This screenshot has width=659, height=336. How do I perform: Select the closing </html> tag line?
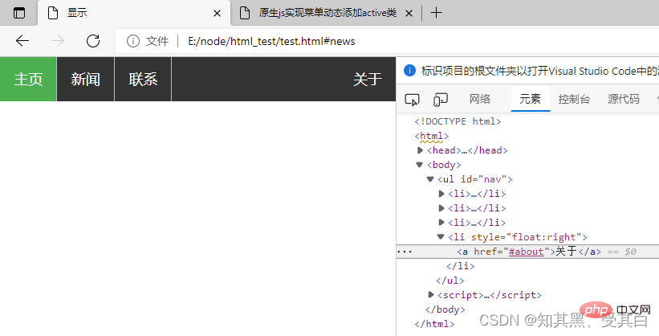(434, 324)
